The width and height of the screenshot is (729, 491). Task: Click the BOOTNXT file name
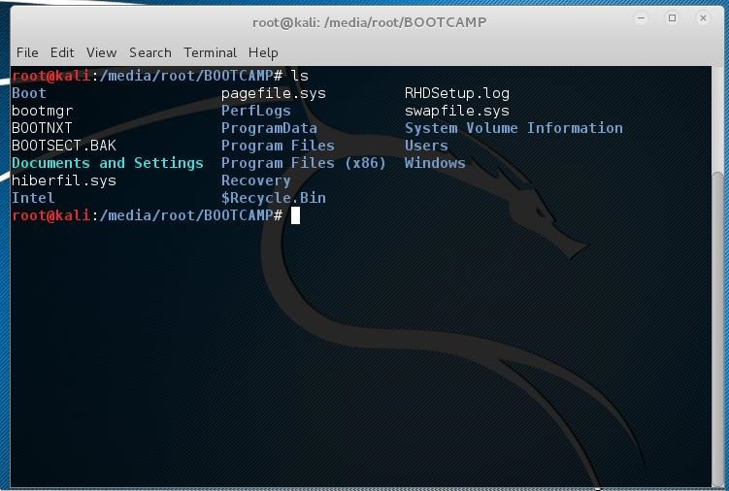pos(42,128)
